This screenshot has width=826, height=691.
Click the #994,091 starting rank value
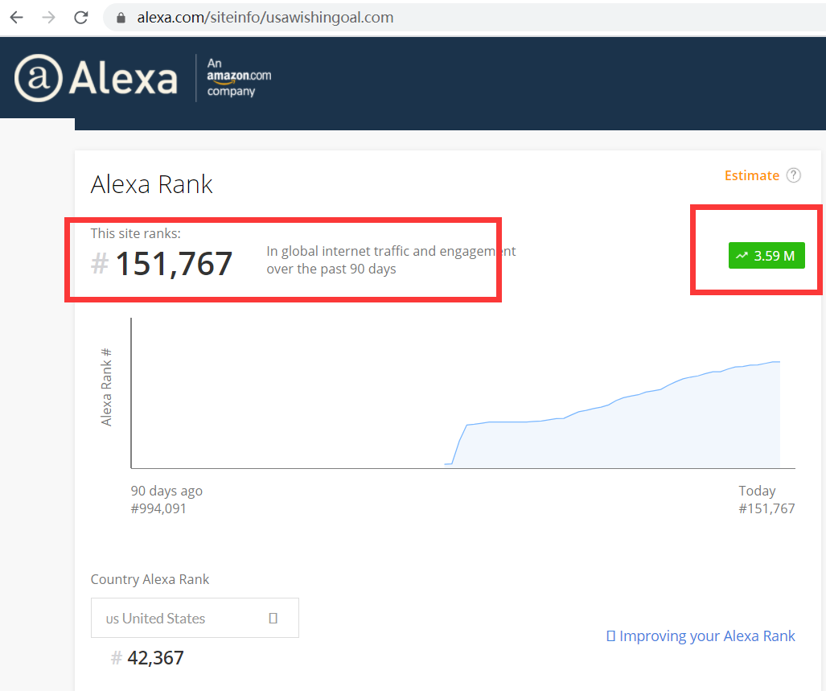click(x=158, y=508)
